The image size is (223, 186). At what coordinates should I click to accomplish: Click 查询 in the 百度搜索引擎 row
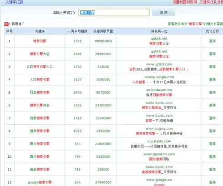point(213,118)
